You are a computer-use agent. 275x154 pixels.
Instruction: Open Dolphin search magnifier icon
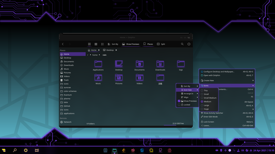[182, 44]
